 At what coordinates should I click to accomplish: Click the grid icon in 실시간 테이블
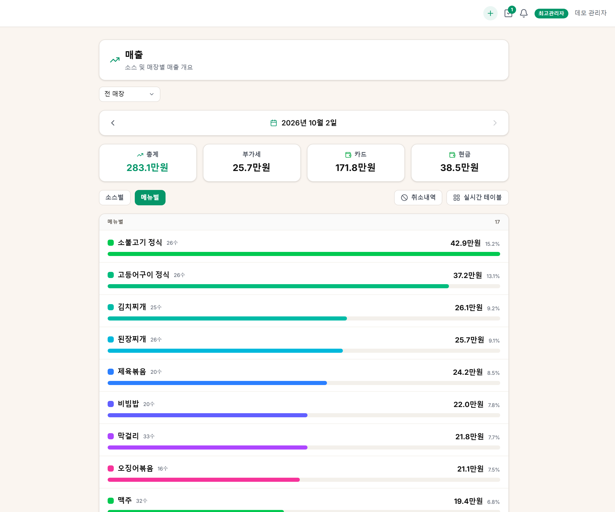click(457, 198)
